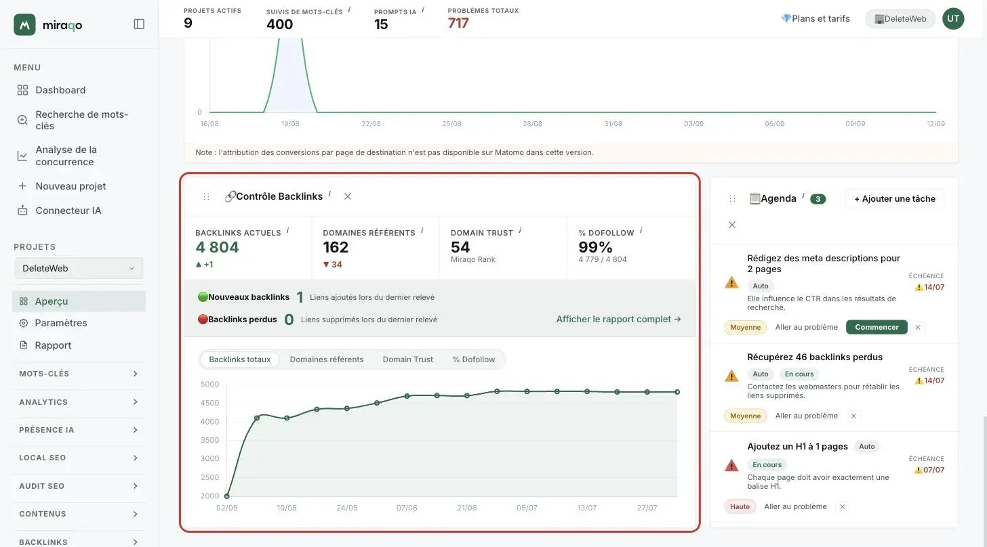Expand the ANALYTICS section
987x547 pixels.
[79, 402]
